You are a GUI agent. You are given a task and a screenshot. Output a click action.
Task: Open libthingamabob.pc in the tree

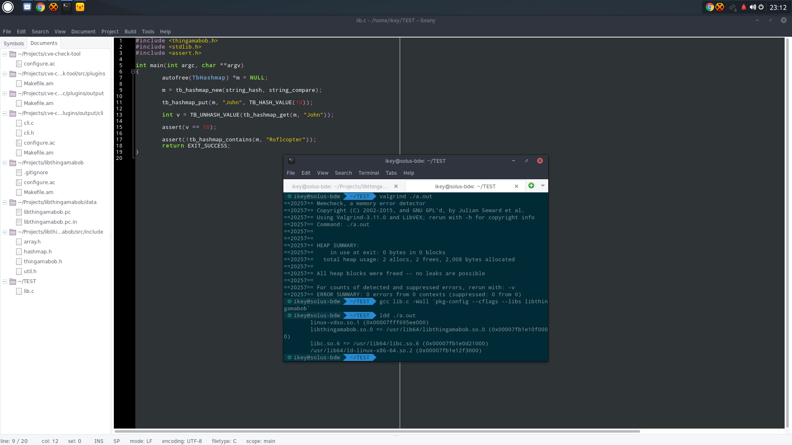[x=47, y=212]
